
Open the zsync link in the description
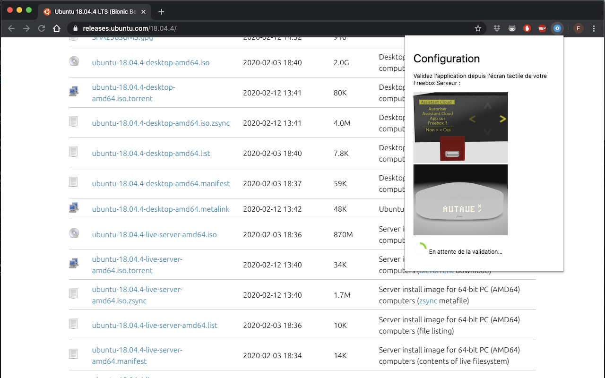[428, 301]
